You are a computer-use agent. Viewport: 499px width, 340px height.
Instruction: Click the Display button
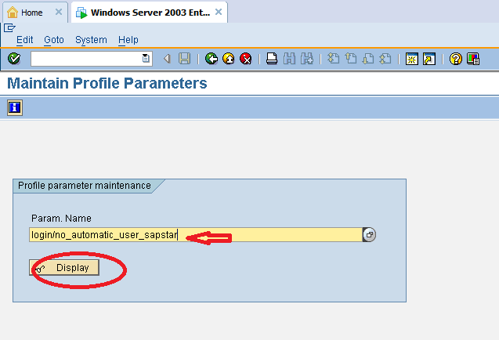[64, 268]
